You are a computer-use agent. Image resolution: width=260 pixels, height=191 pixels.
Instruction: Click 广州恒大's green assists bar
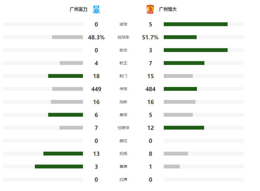coord(196,50)
